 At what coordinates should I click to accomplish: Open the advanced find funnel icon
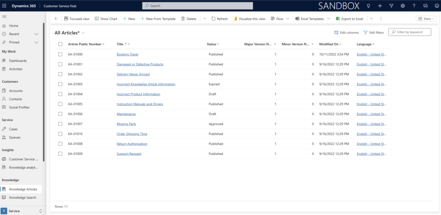tap(391, 6)
